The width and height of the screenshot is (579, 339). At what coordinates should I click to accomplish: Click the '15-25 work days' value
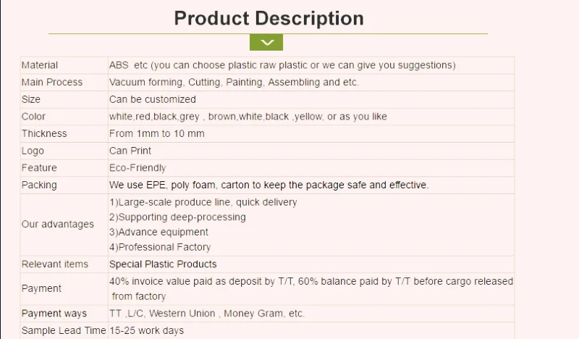[147, 331]
